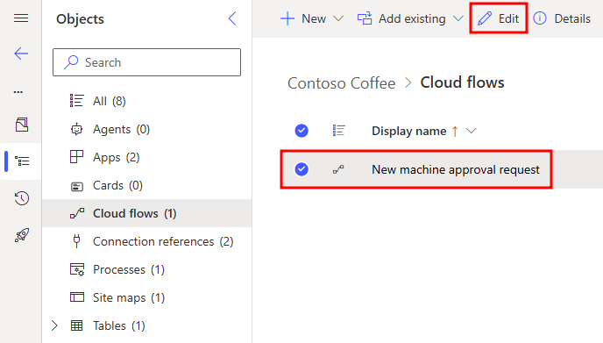The height and width of the screenshot is (343, 603).
Task: Click the Agents robot icon
Action: (76, 129)
